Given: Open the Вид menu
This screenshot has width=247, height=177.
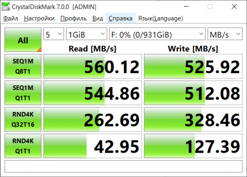Looking at the screenshot, I should (x=98, y=19).
